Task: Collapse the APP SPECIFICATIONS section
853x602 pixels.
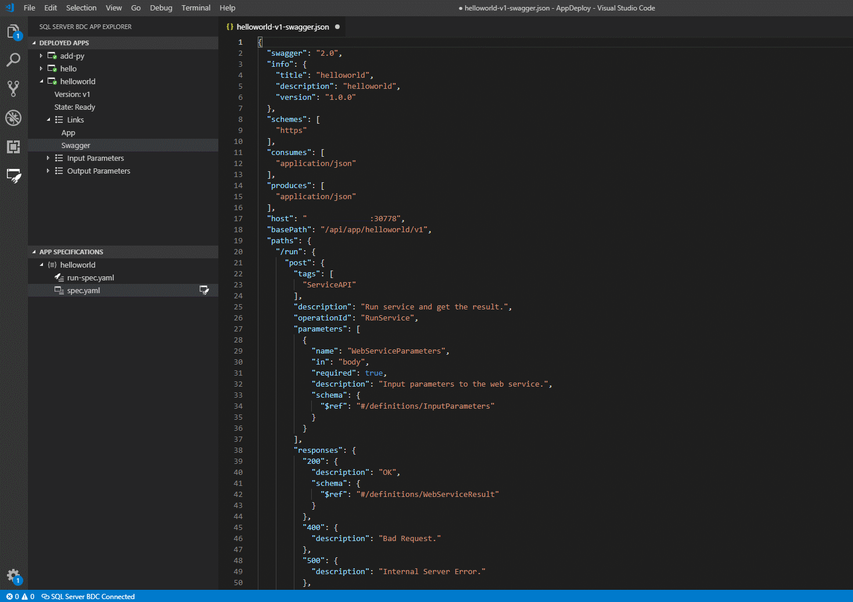Action: click(x=33, y=251)
